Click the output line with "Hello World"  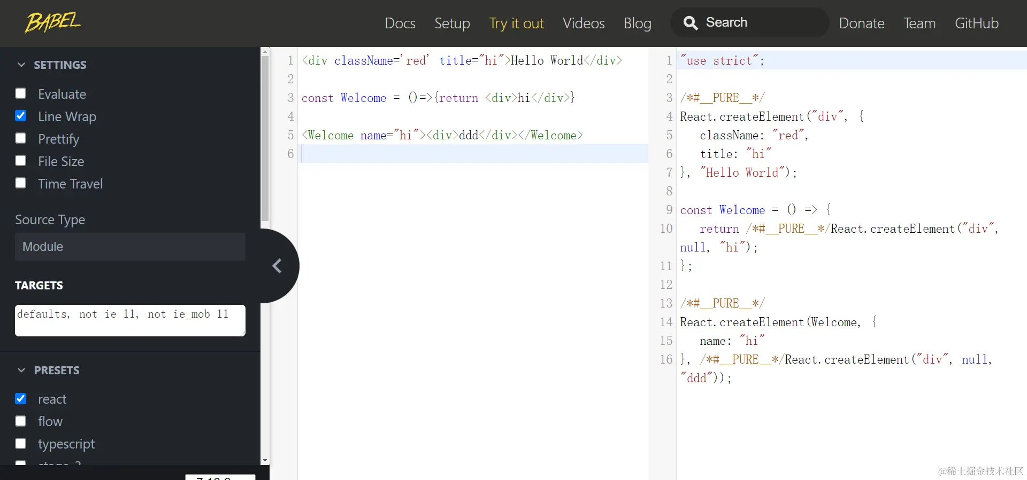coord(738,172)
